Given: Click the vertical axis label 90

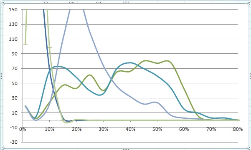Looking at the screenshot, I should [x=14, y=54].
